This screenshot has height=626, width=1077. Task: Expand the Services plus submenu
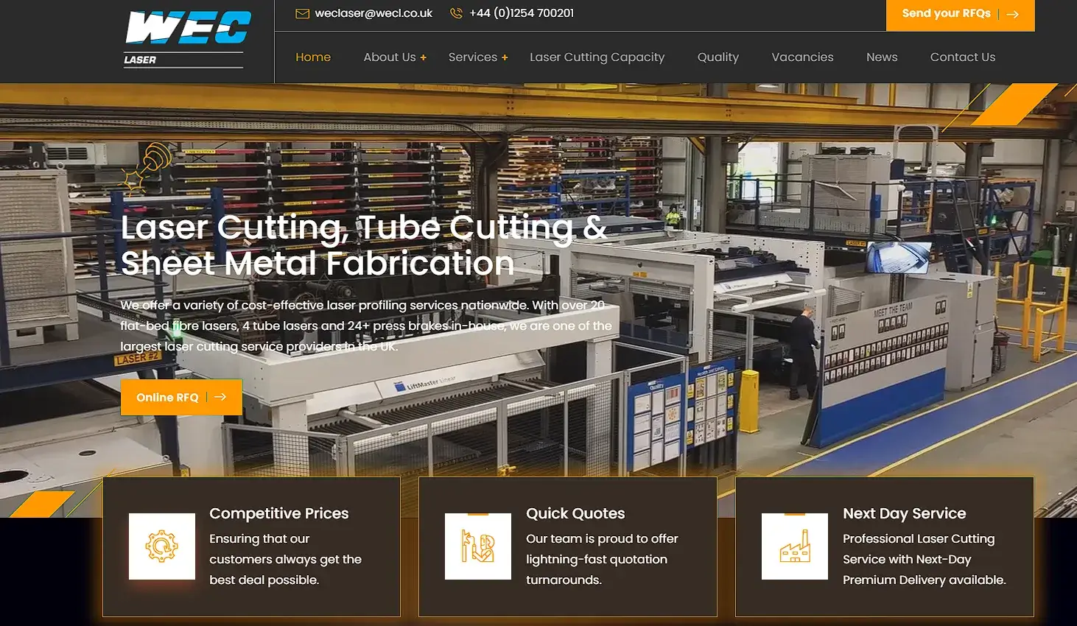505,57
